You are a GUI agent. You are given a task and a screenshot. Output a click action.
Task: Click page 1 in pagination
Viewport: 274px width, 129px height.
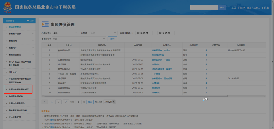pyautogui.click(x=52, y=102)
